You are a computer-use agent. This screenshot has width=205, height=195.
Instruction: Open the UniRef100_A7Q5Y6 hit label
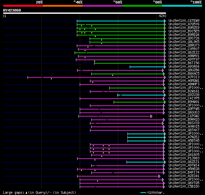click(184, 24)
